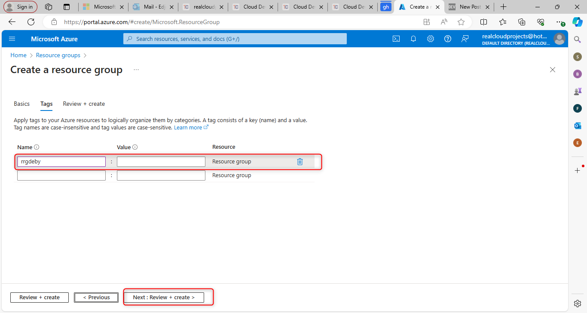The image size is (587, 313).
Task: Open the Favorites list in browser toolbar
Action: pyautogui.click(x=503, y=22)
